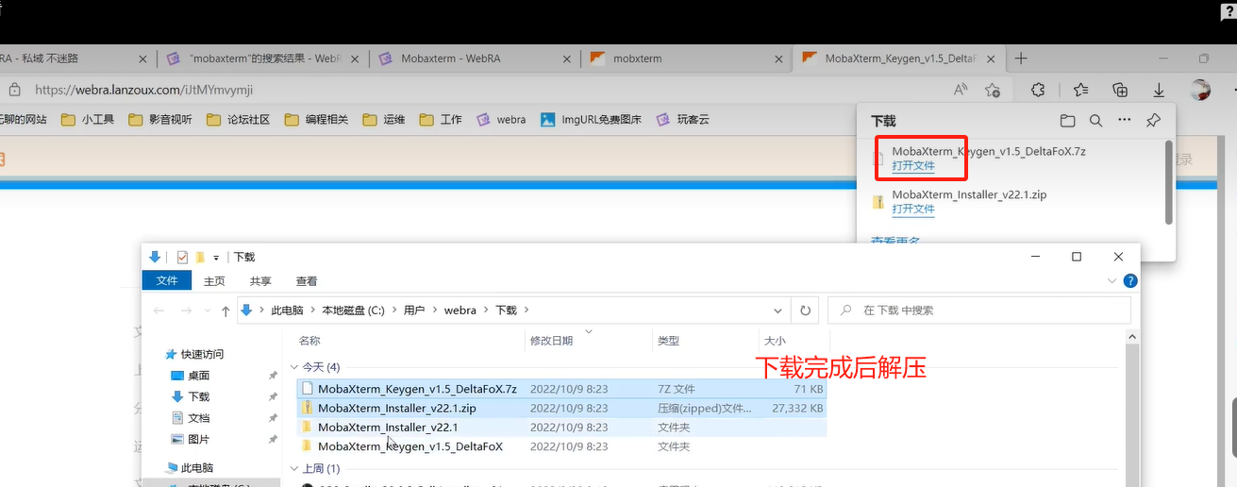
Task: Close the mobxterm browser tab
Action: [x=778, y=59]
